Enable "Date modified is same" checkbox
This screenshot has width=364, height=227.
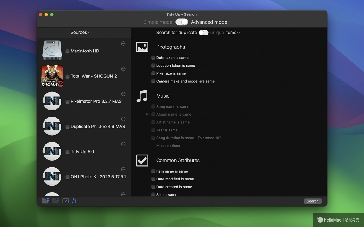tap(153, 179)
